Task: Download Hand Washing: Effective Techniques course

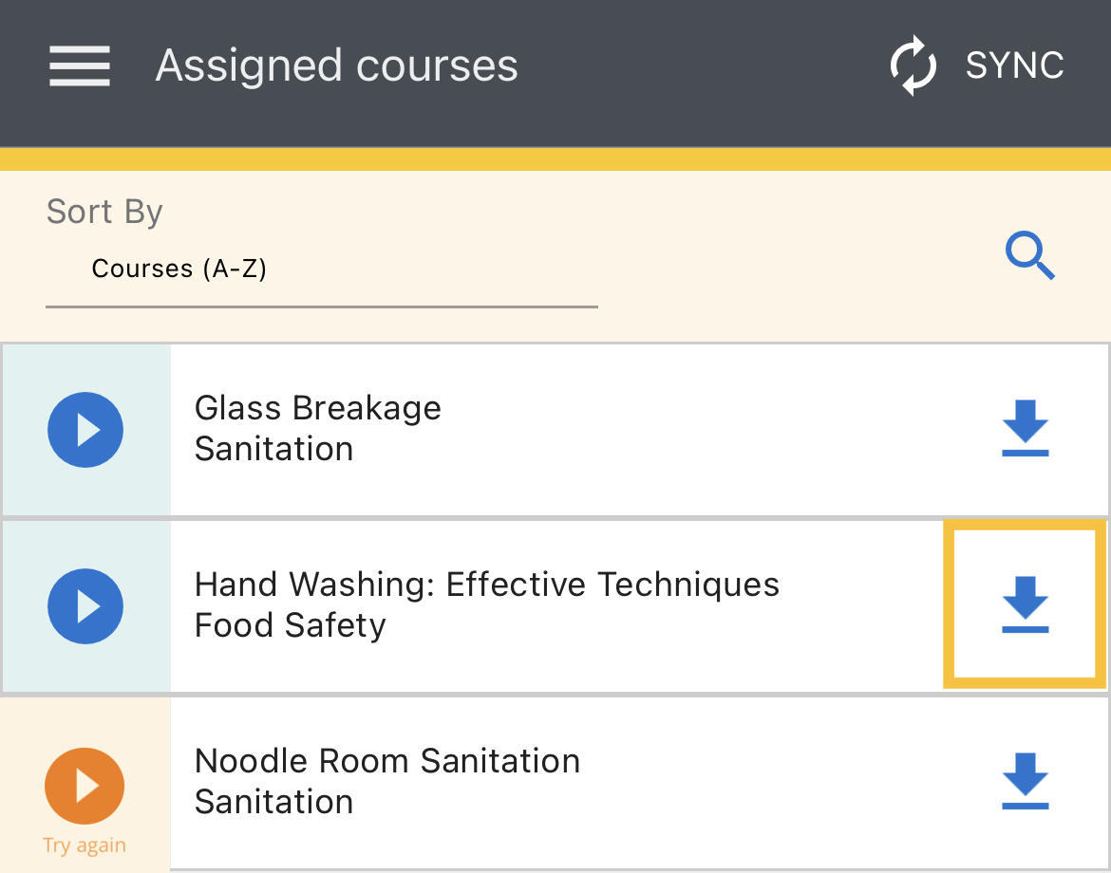Action: [x=1026, y=604]
